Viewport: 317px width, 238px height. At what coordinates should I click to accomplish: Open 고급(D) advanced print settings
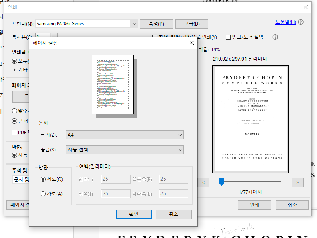192,24
